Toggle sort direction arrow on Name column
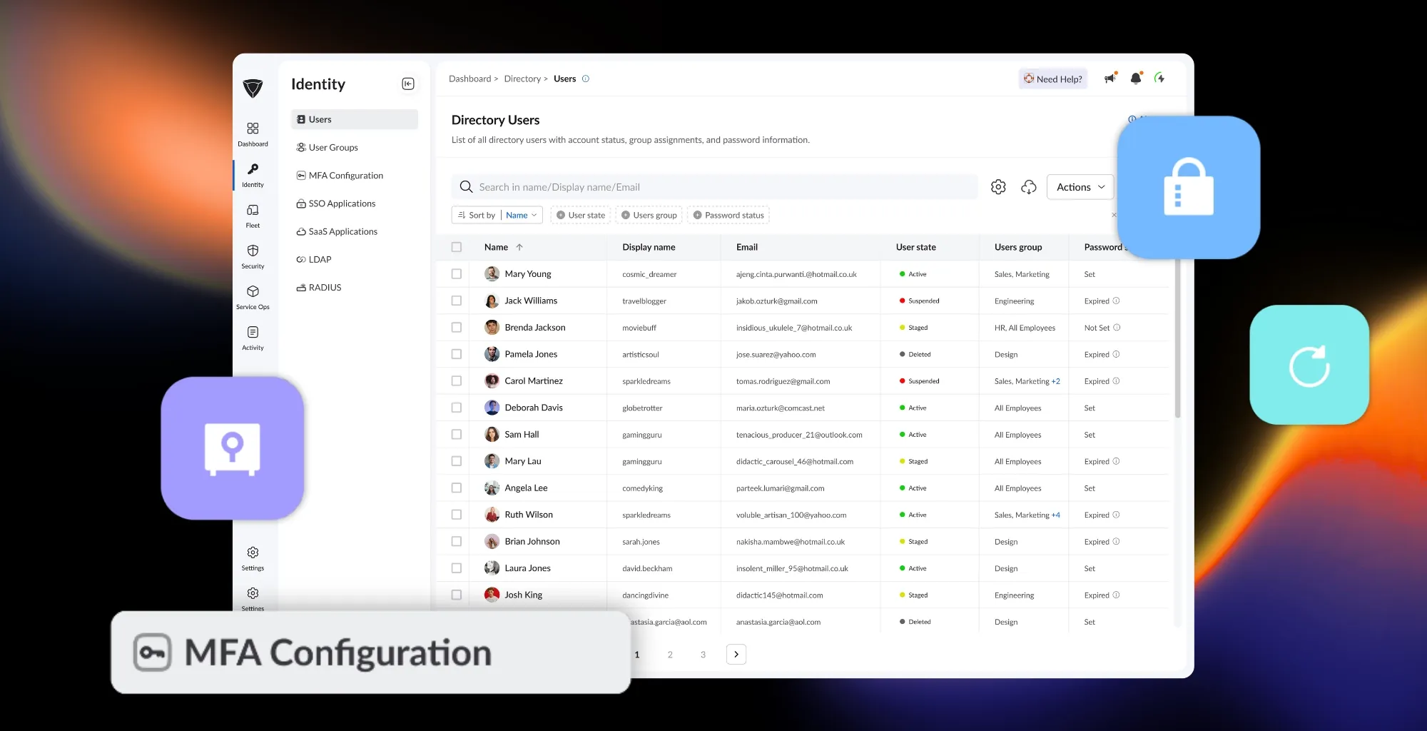Image resolution: width=1427 pixels, height=731 pixels. coord(519,247)
